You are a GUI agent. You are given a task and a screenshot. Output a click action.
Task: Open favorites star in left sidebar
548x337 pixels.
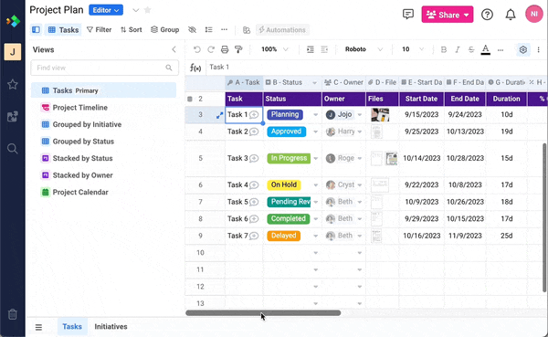(x=13, y=84)
